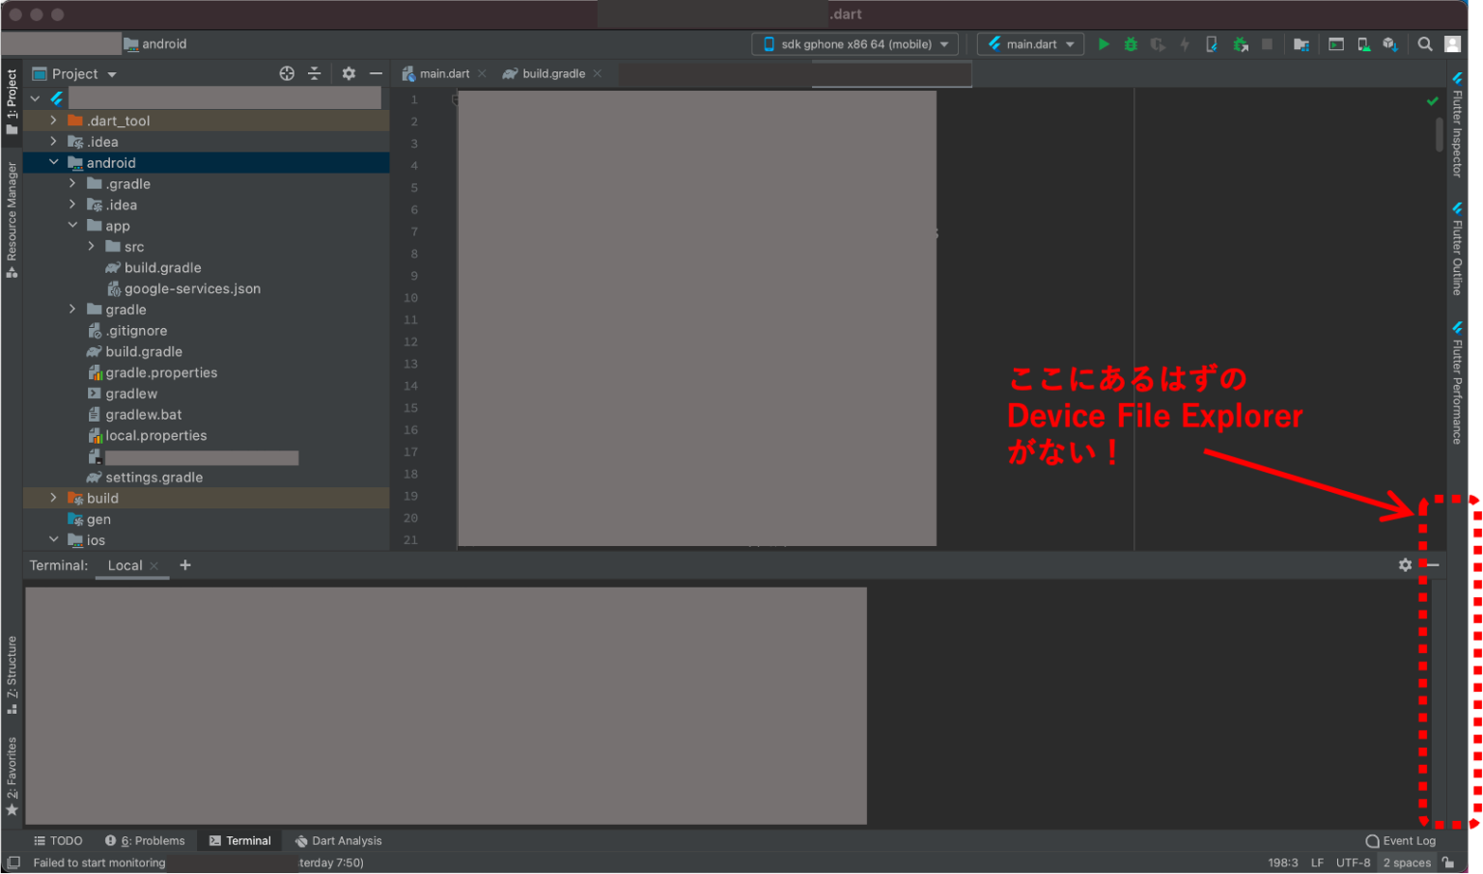
Task: Switch to the build.gradle editor tab
Action: tap(552, 72)
